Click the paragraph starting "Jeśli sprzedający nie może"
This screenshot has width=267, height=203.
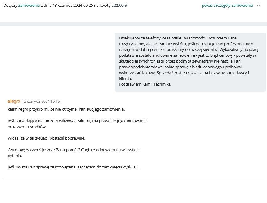(x=77, y=121)
